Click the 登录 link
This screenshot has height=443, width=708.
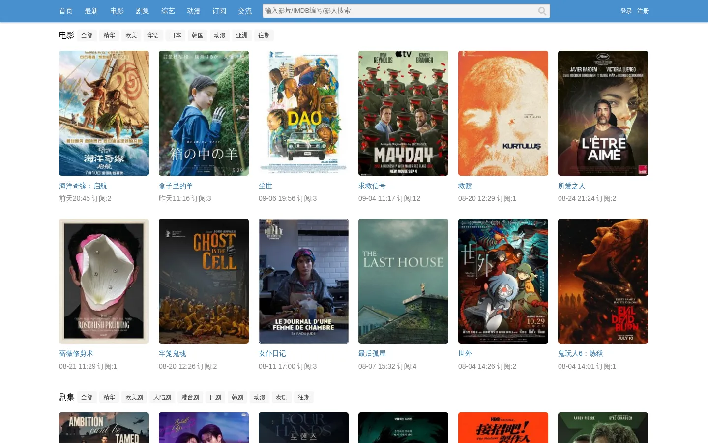626,11
